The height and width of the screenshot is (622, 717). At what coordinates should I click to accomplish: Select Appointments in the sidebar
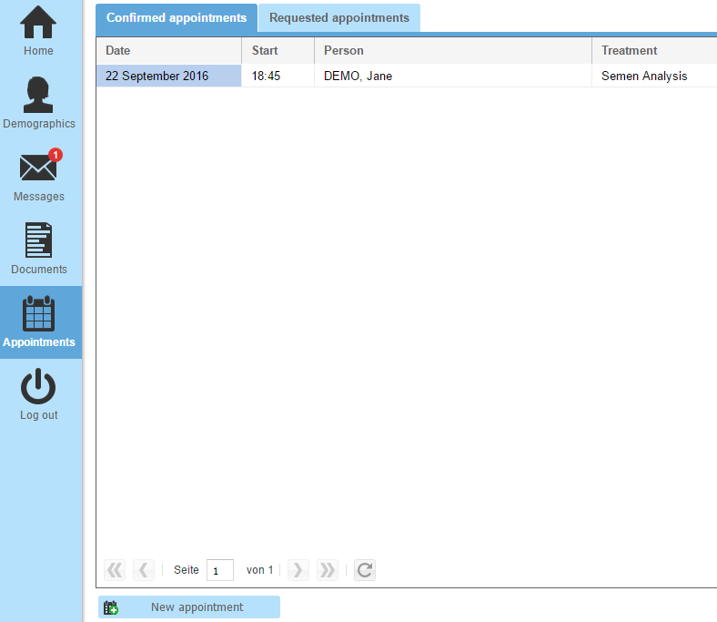(39, 322)
